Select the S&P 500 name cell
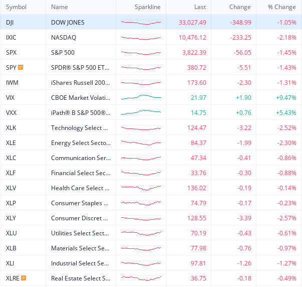The width and height of the screenshot is (302, 287). 81,52
